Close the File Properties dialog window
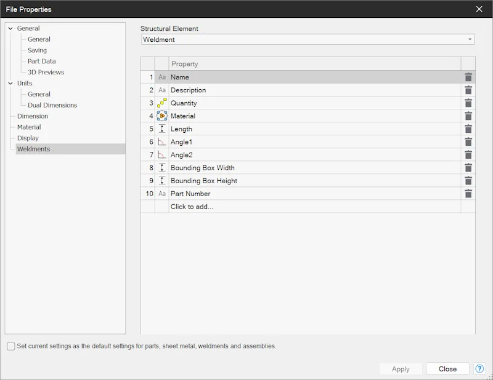This screenshot has width=493, height=380. click(x=479, y=9)
